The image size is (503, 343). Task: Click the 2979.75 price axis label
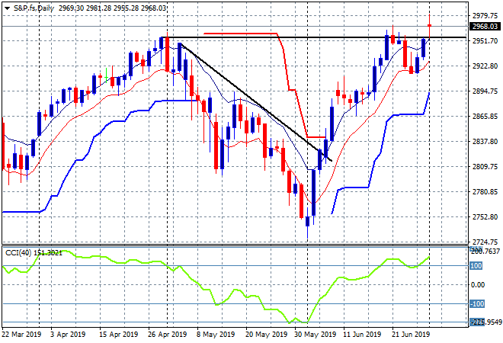tap(485, 16)
